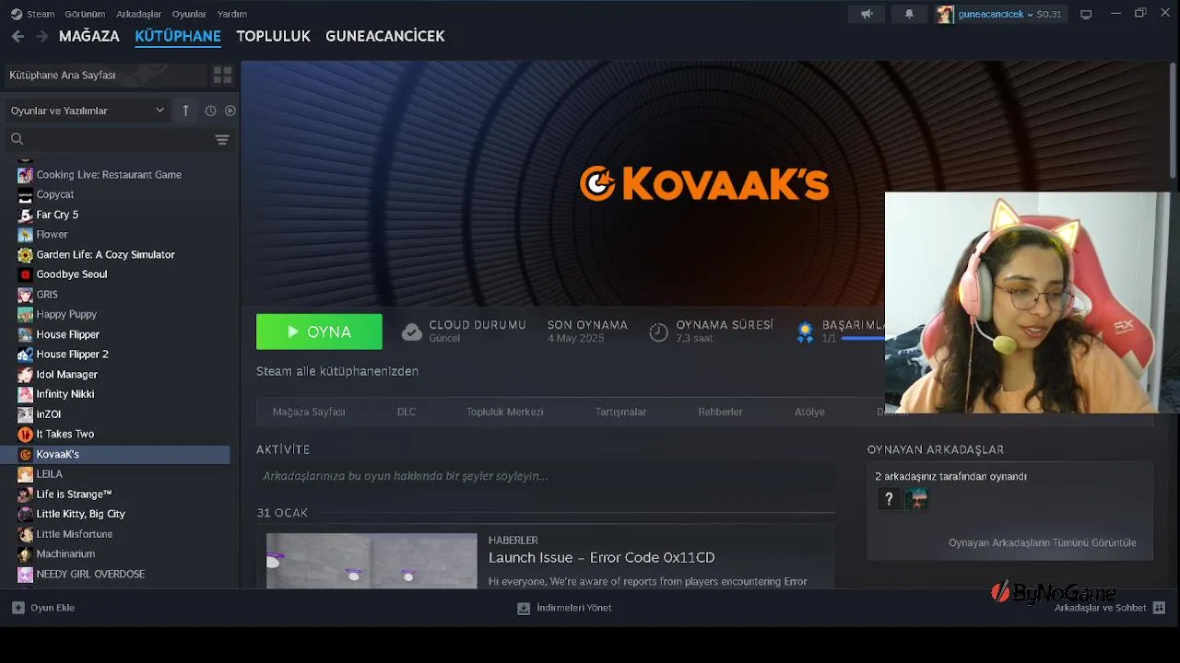This screenshot has height=663, width=1180.
Task: Open Mağaza Sayfası link
Action: point(309,412)
